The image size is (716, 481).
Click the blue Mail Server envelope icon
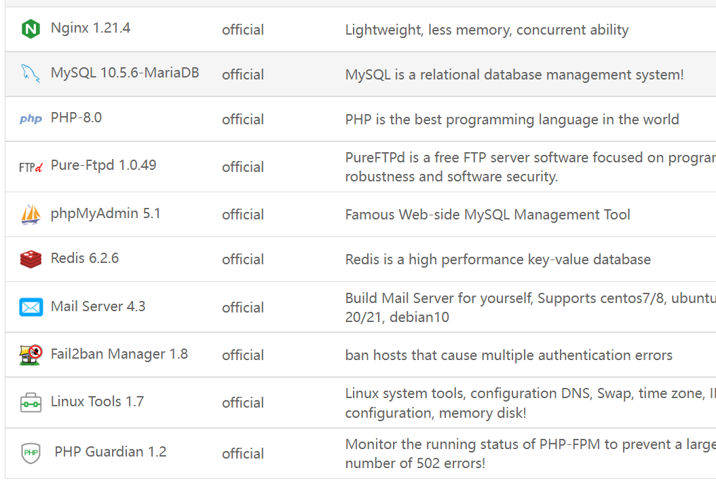click(x=31, y=307)
